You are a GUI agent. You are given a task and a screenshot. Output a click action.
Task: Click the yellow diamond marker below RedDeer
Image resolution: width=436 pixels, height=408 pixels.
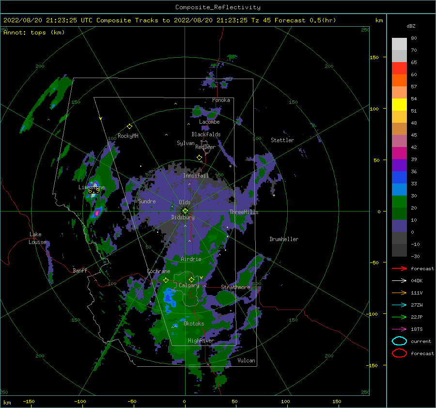coord(200,158)
